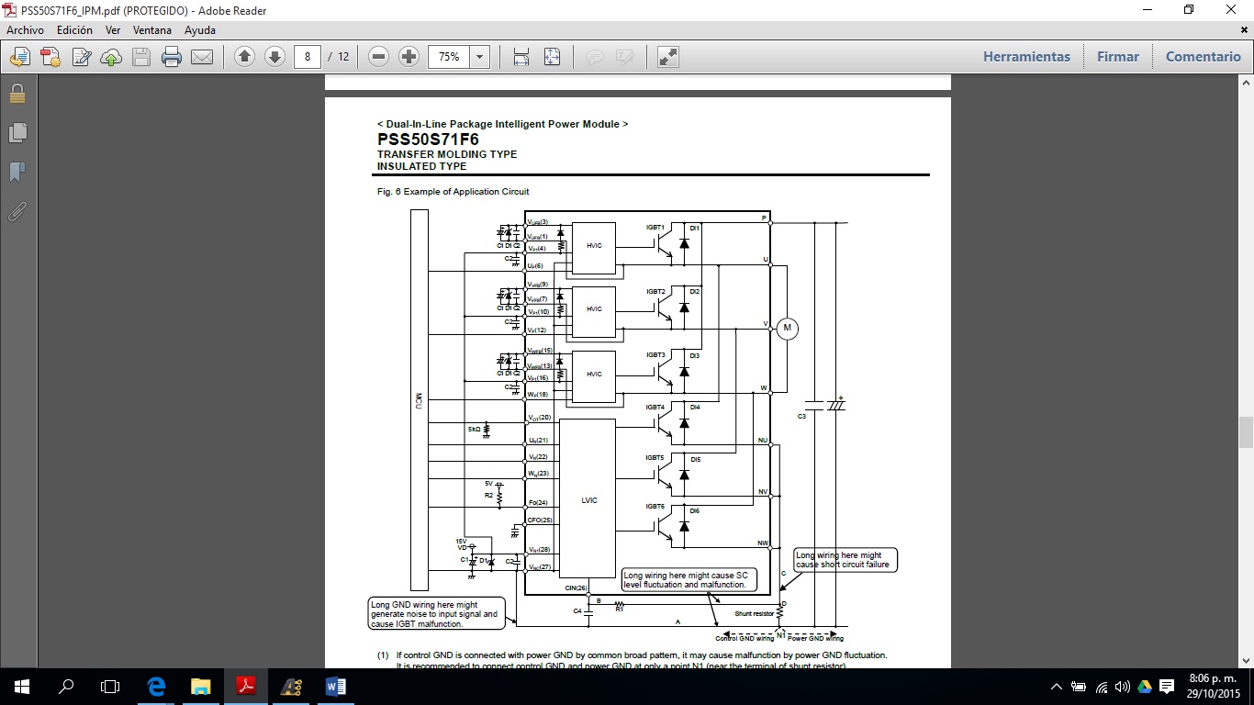Open the zoom level dropdown arrow

(480, 57)
